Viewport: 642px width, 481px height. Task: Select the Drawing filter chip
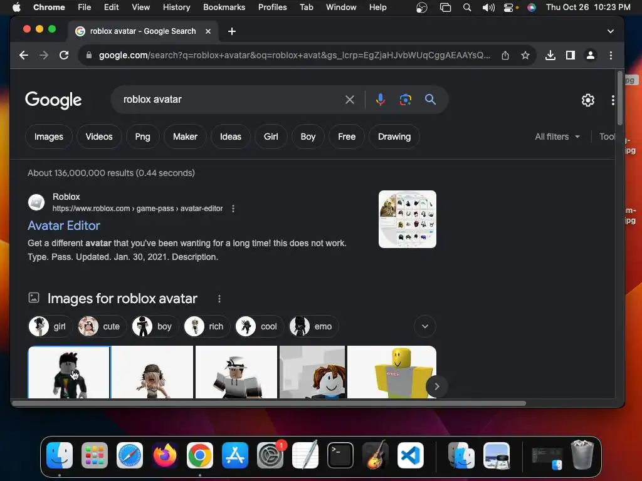tap(394, 137)
